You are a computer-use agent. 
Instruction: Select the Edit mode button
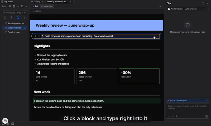[36, 6]
